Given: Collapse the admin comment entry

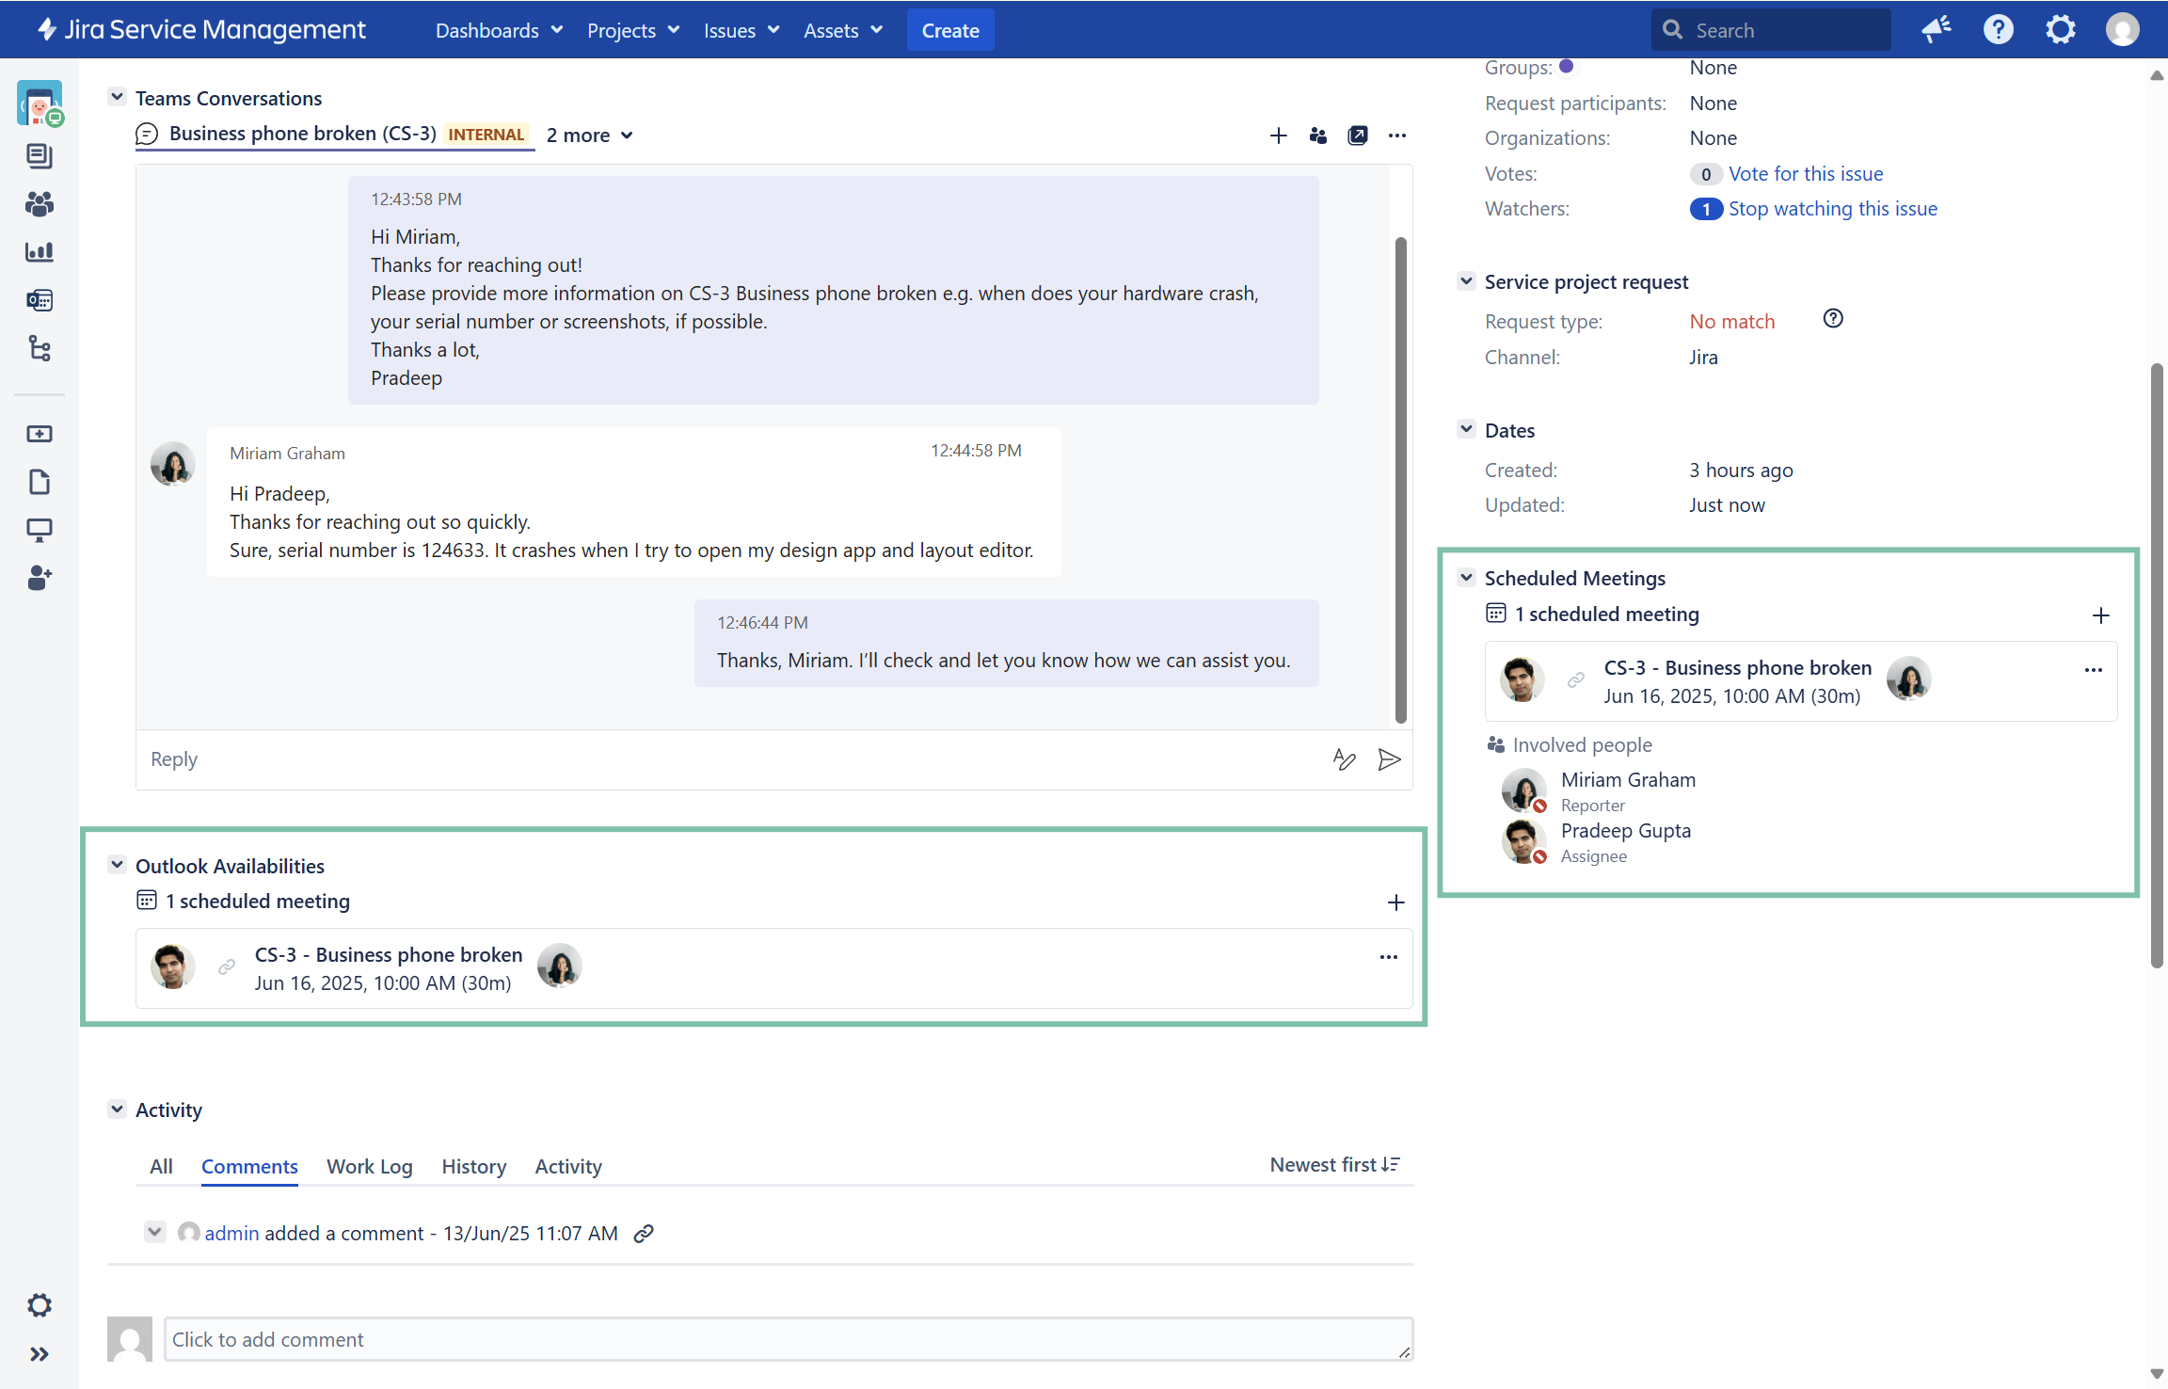Looking at the screenshot, I should tap(154, 1232).
